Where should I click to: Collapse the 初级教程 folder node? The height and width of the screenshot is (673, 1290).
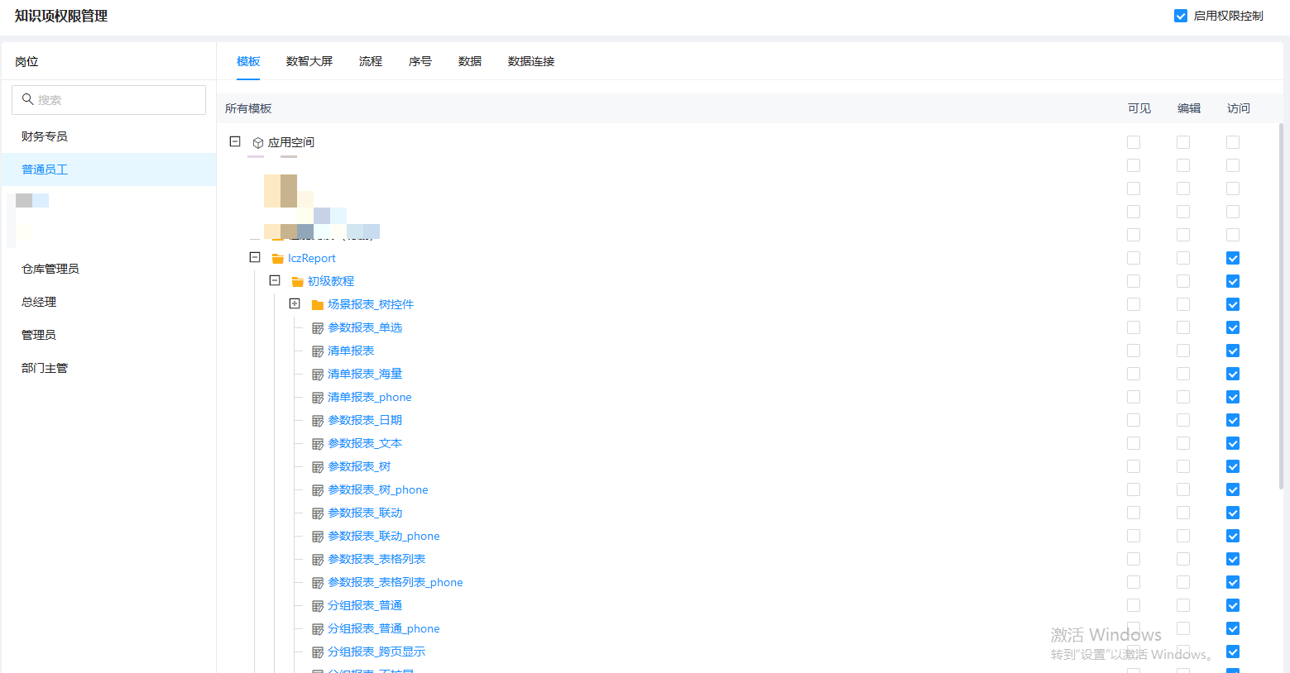[275, 281]
